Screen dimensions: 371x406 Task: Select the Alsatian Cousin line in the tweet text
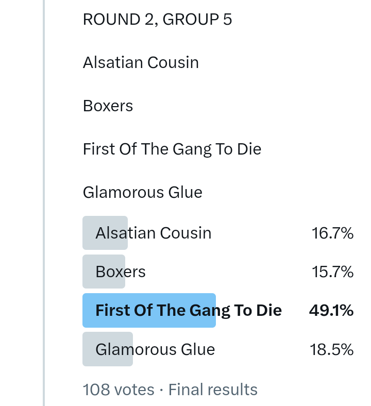pos(141,63)
